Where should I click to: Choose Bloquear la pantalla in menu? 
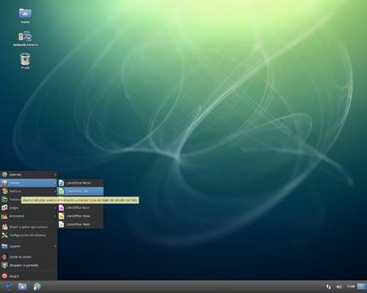click(29, 265)
